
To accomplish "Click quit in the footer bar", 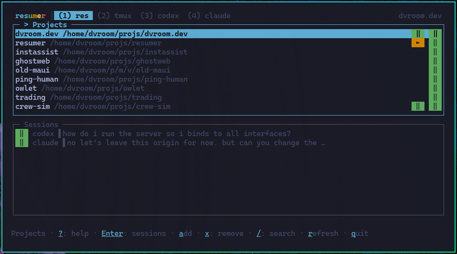I will coord(359,233).
